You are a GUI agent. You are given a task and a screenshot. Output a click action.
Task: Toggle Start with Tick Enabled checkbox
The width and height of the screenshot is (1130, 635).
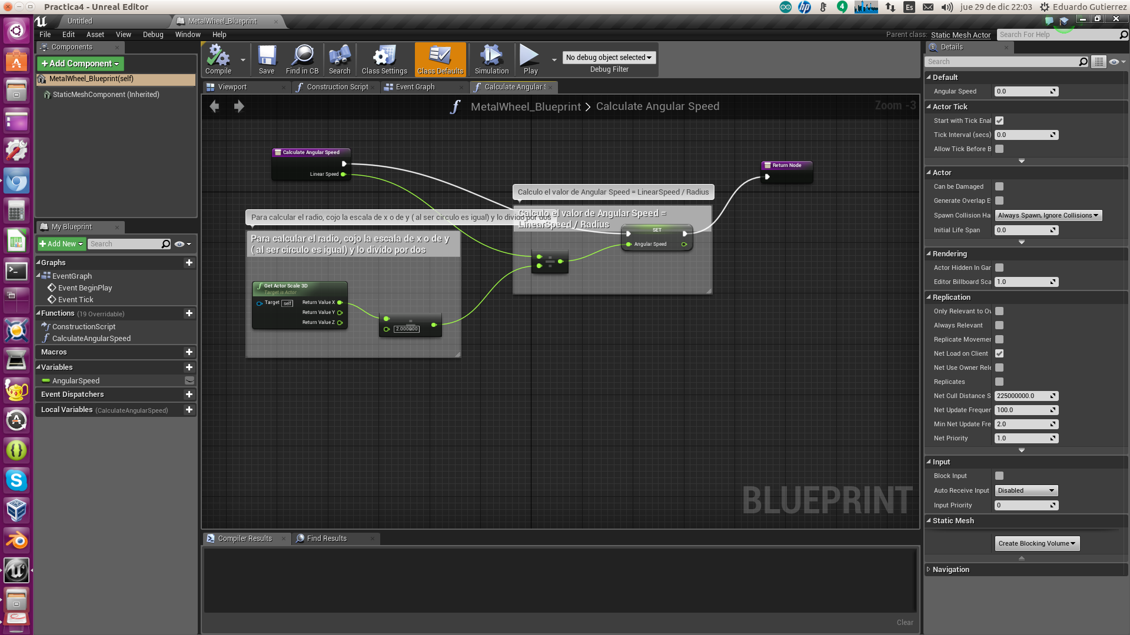coord(999,121)
